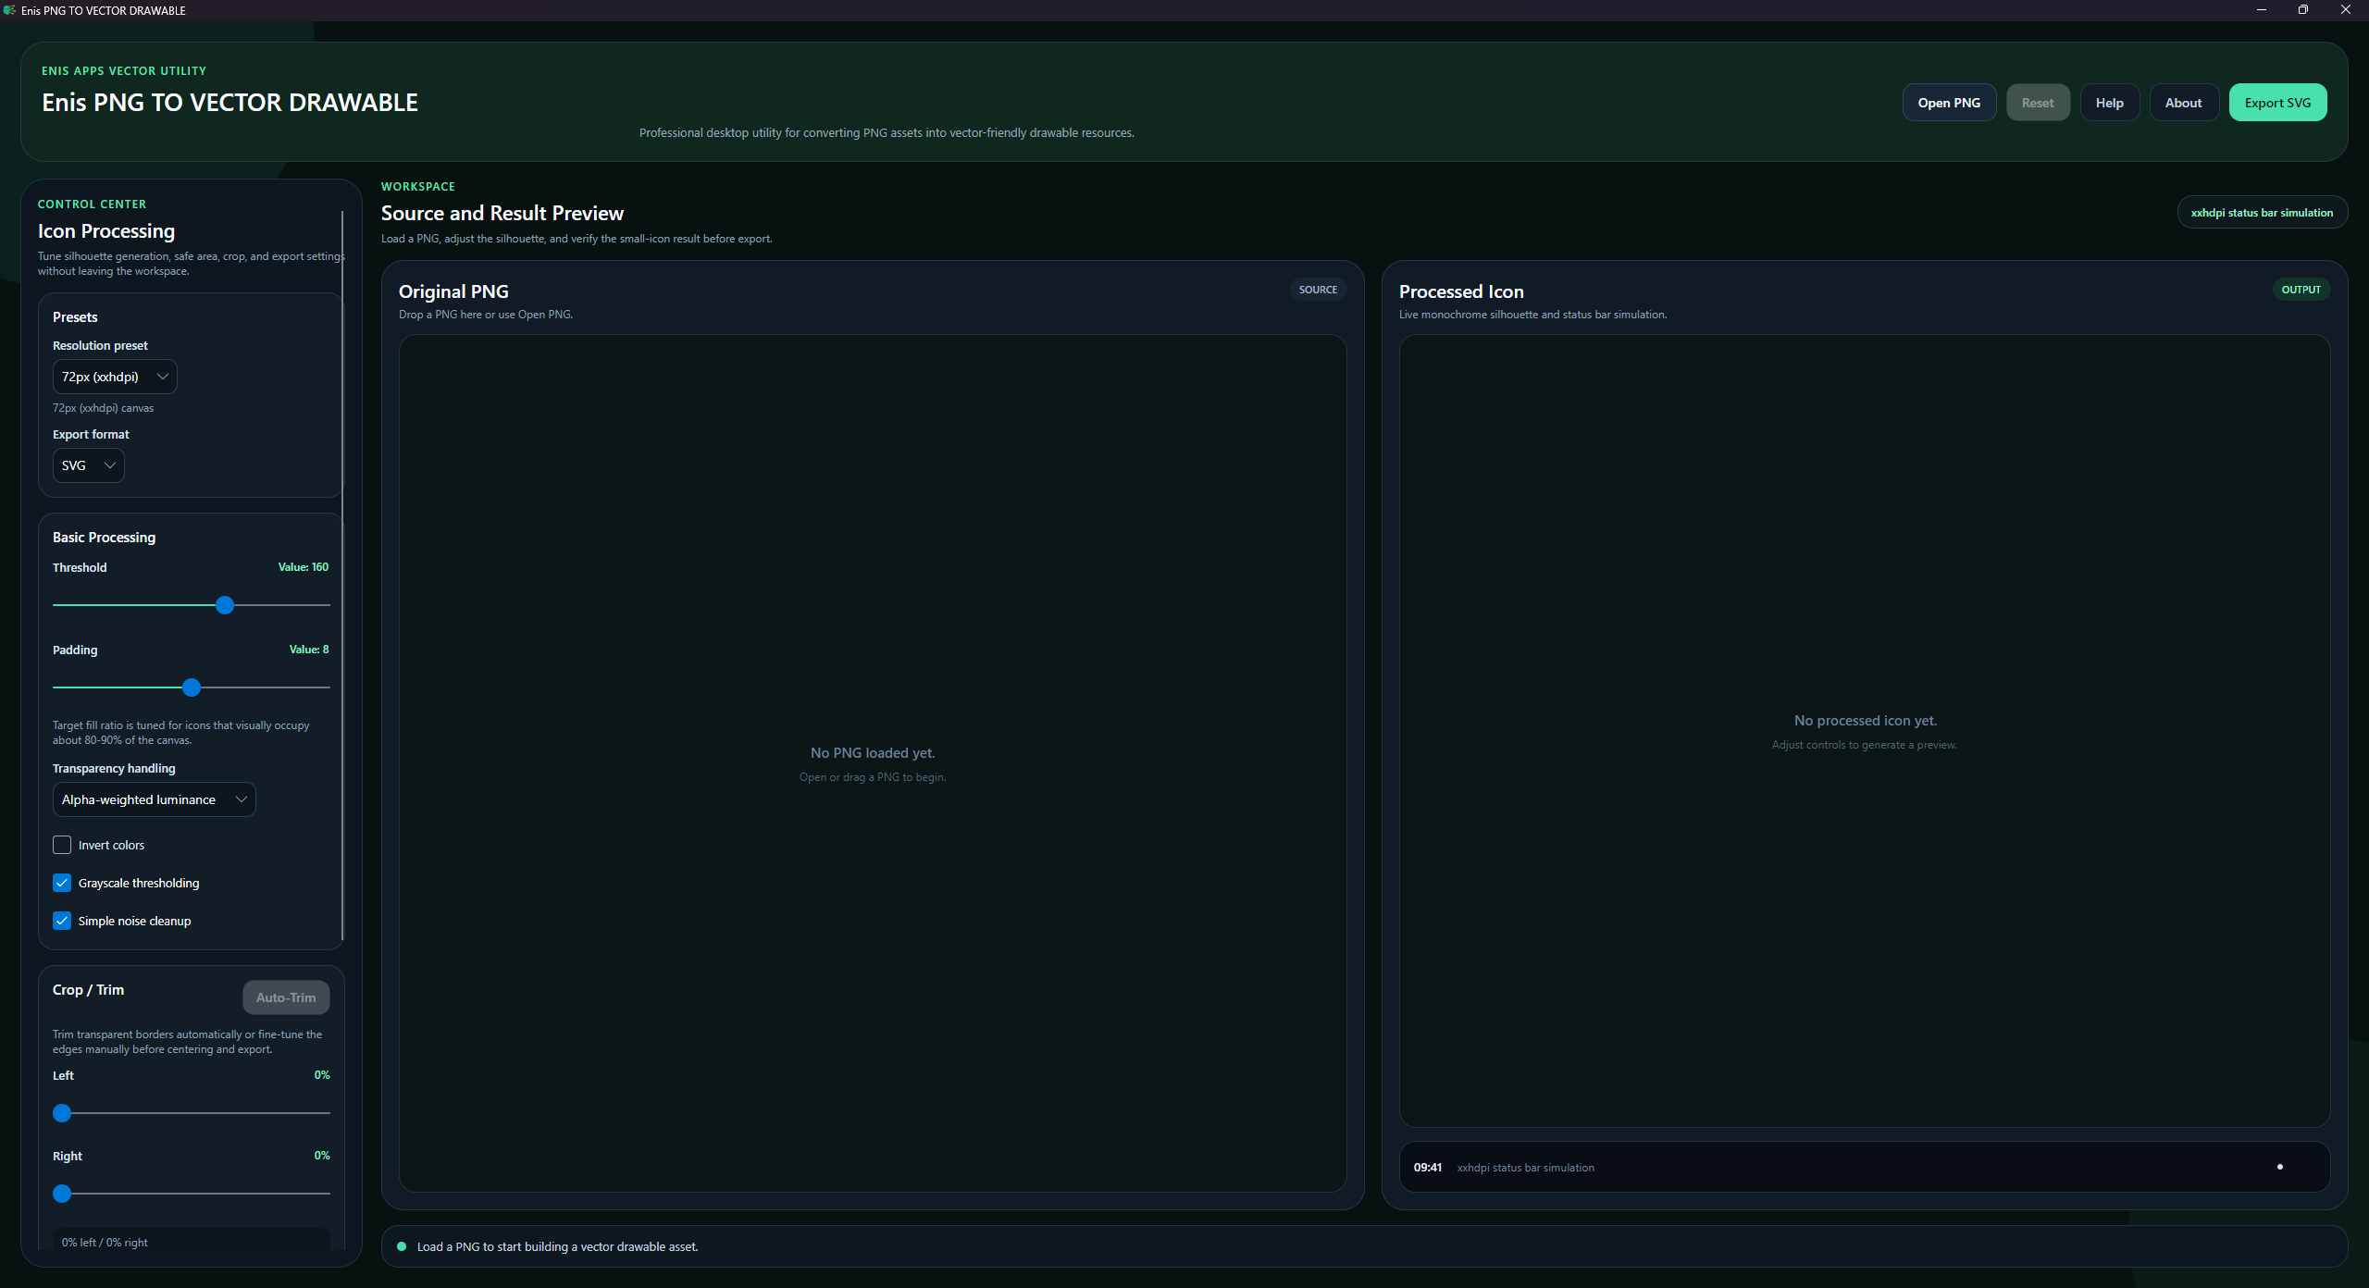The image size is (2369, 1288).
Task: Open the About dialog
Action: tap(2183, 103)
